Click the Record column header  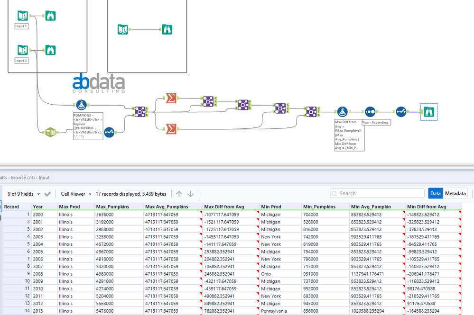tap(17, 207)
